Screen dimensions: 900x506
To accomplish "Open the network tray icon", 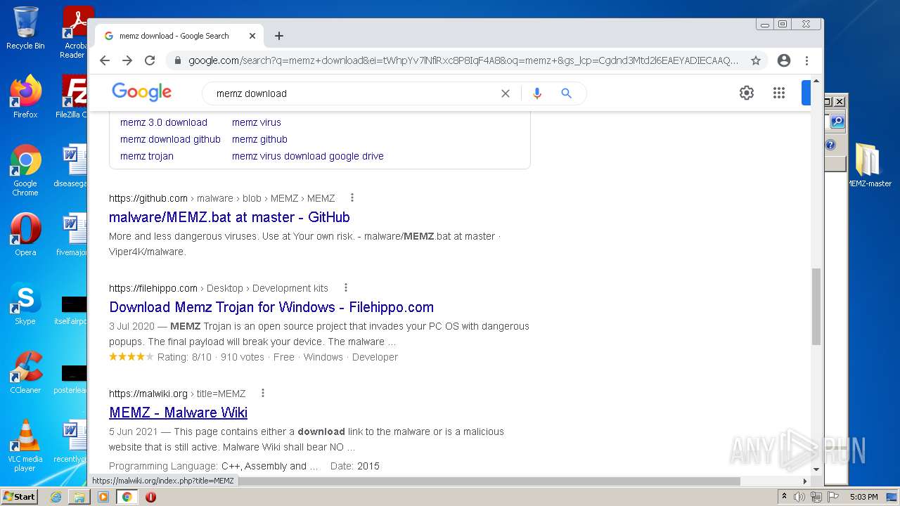I will [816, 497].
